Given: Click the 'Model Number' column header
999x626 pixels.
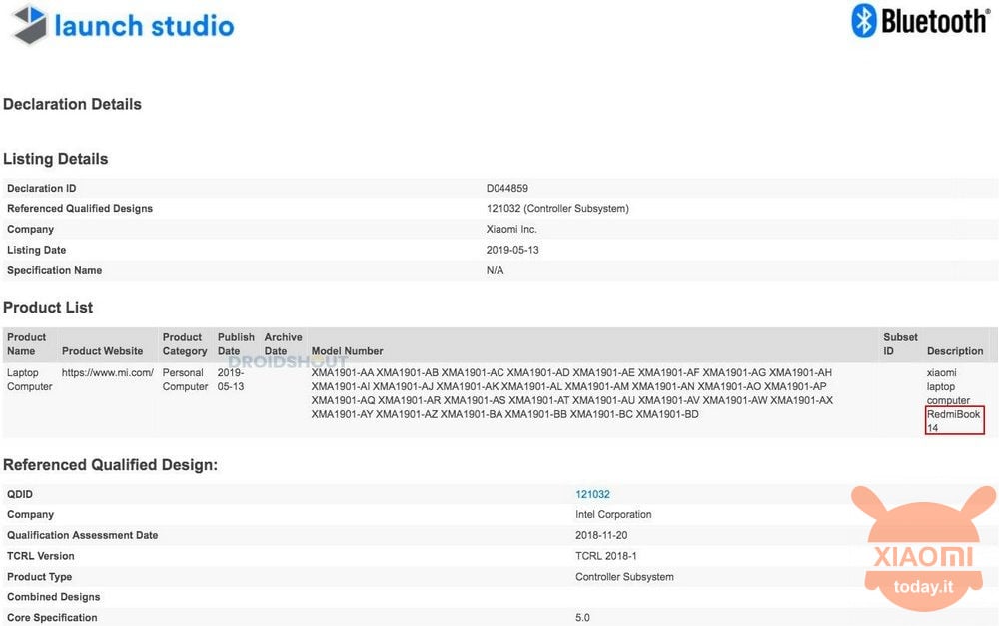Looking at the screenshot, I should pos(348,351).
